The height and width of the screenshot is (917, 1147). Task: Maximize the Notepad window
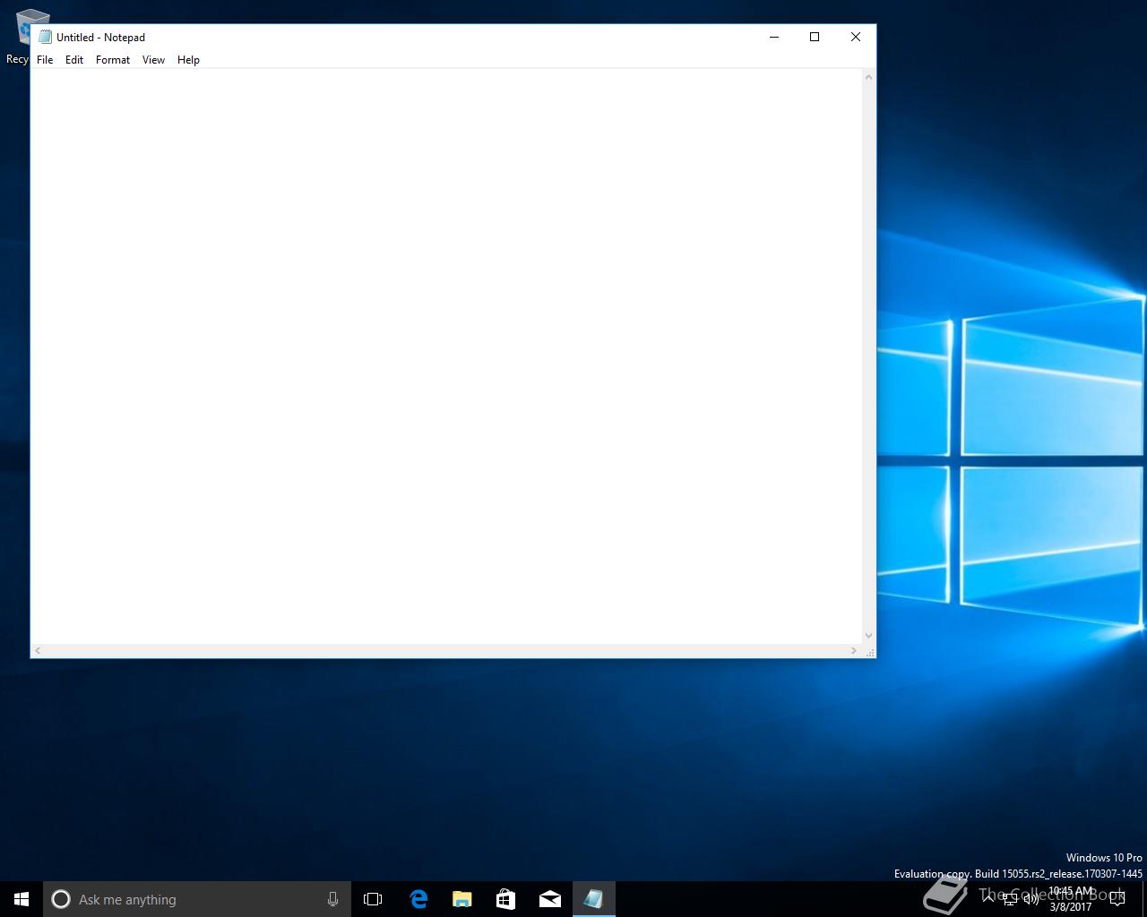815,37
